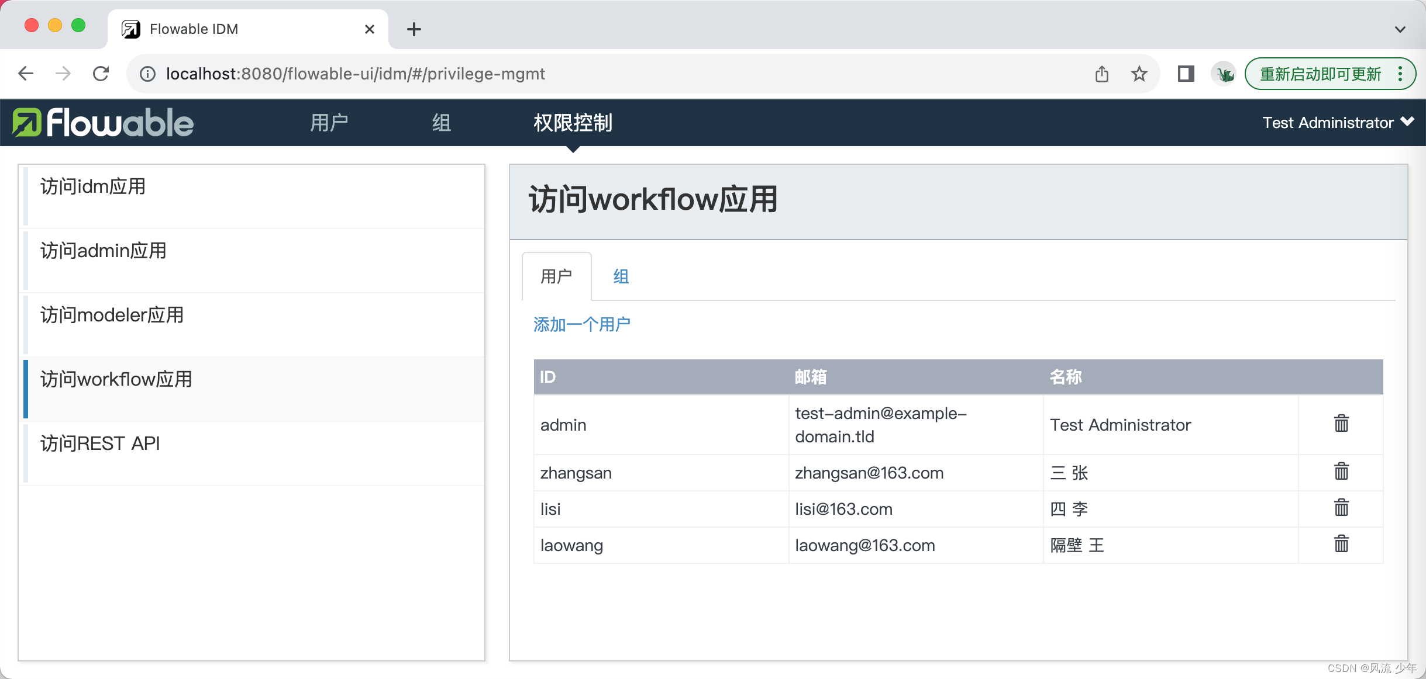Screen dimensions: 1426x679
Task: Bookmark this page with the star
Action: tap(1139, 74)
